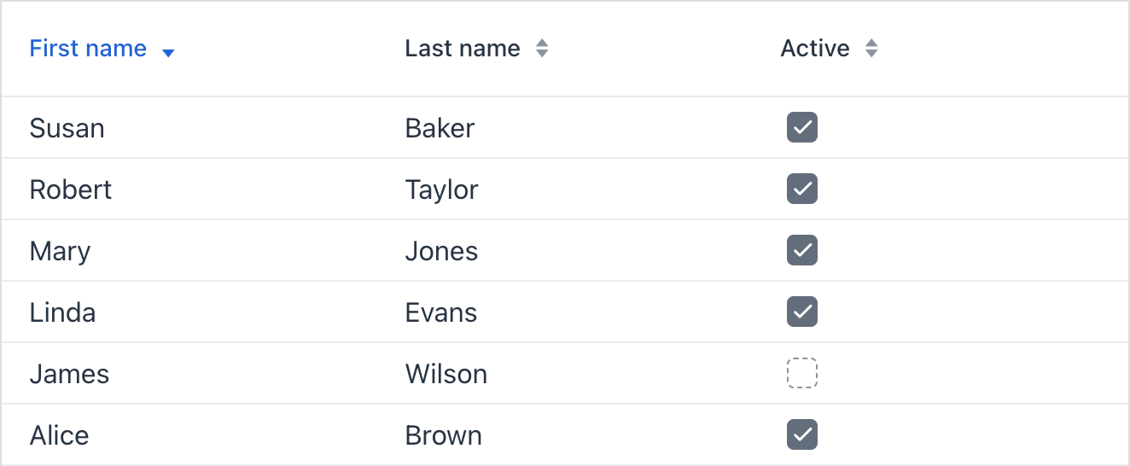
Task: Uncheck Active checkbox for Alice Brown
Action: [x=802, y=435]
